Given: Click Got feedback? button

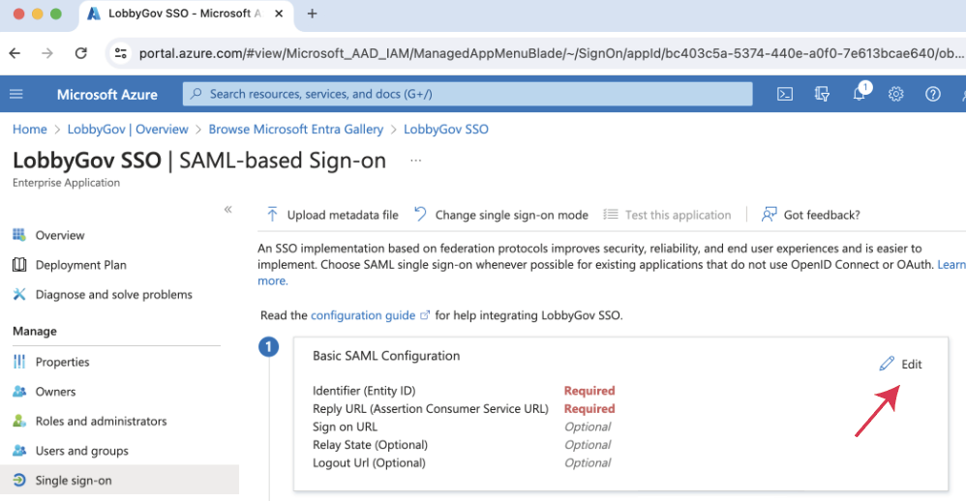Looking at the screenshot, I should (x=811, y=215).
